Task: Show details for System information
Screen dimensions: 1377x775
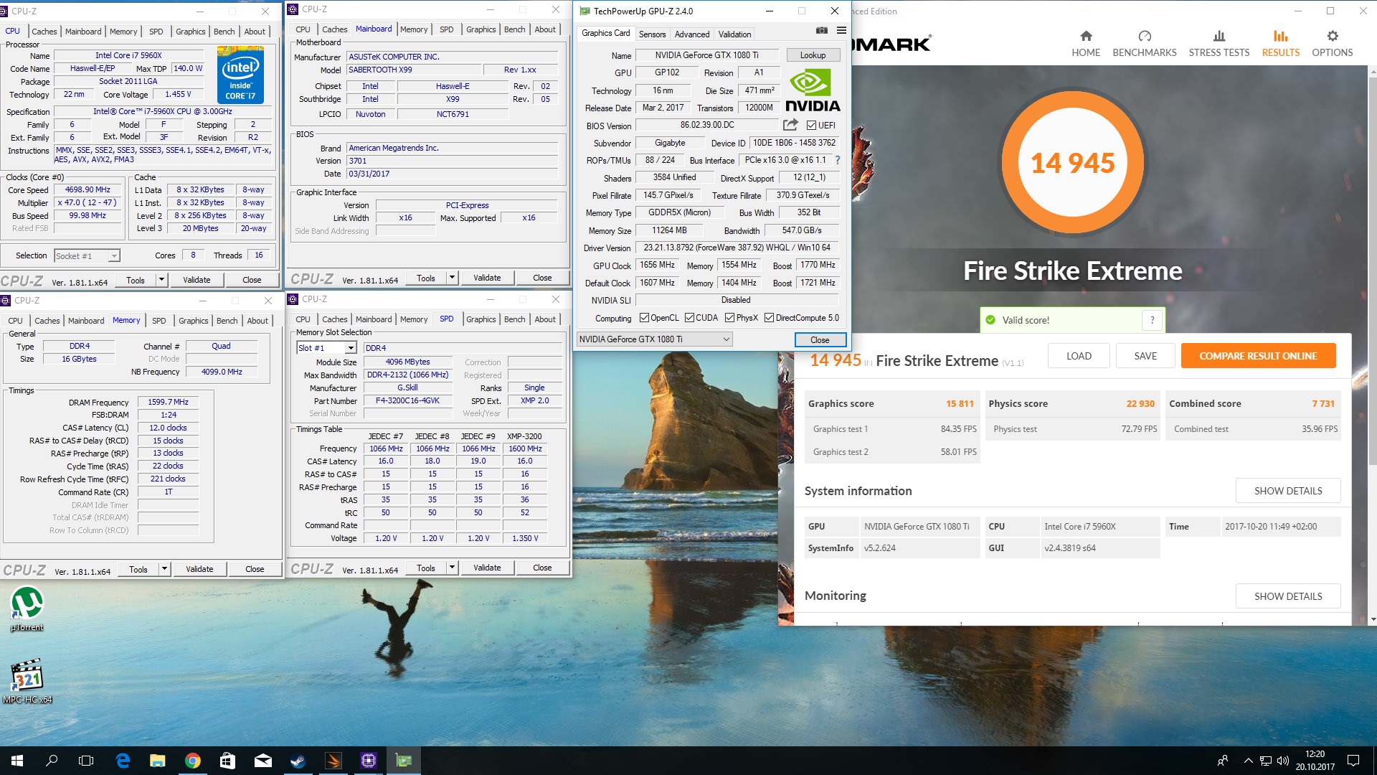Action: pos(1288,491)
